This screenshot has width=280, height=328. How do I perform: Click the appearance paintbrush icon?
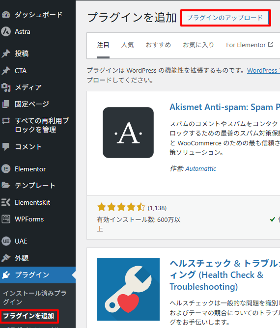tap(6, 258)
